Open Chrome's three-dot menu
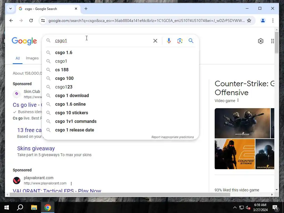This screenshot has height=213, width=284. coord(273,21)
